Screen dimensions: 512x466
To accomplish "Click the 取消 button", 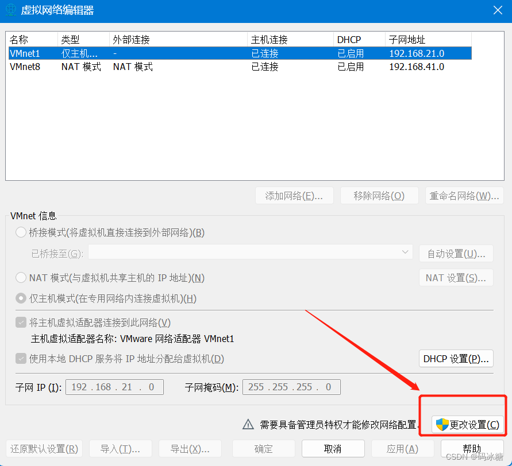I will [333, 449].
